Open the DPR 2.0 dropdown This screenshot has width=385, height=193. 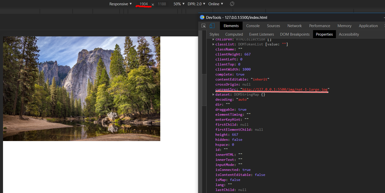click(196, 4)
